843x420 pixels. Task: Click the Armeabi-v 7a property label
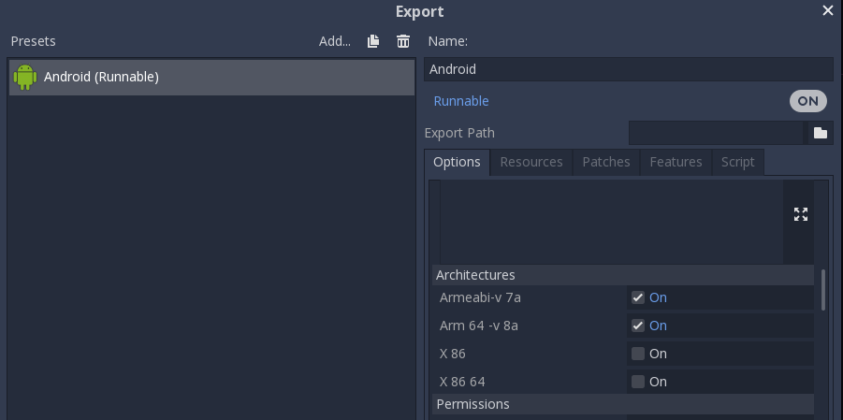coord(480,297)
